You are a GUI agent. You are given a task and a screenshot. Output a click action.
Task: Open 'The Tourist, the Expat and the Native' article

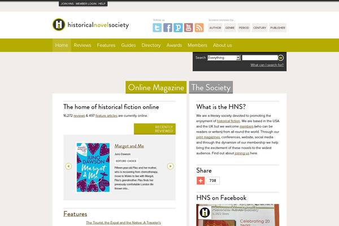[x=123, y=223]
